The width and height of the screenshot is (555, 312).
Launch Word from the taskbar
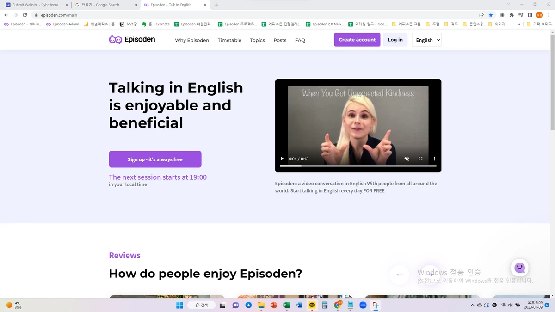click(299, 305)
